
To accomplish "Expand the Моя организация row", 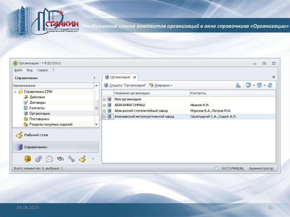I will click(104, 100).
